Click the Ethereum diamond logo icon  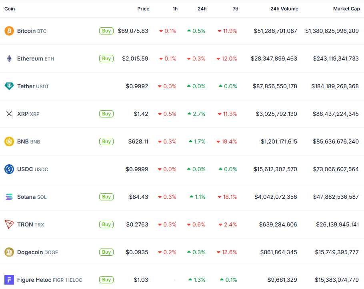(9, 59)
